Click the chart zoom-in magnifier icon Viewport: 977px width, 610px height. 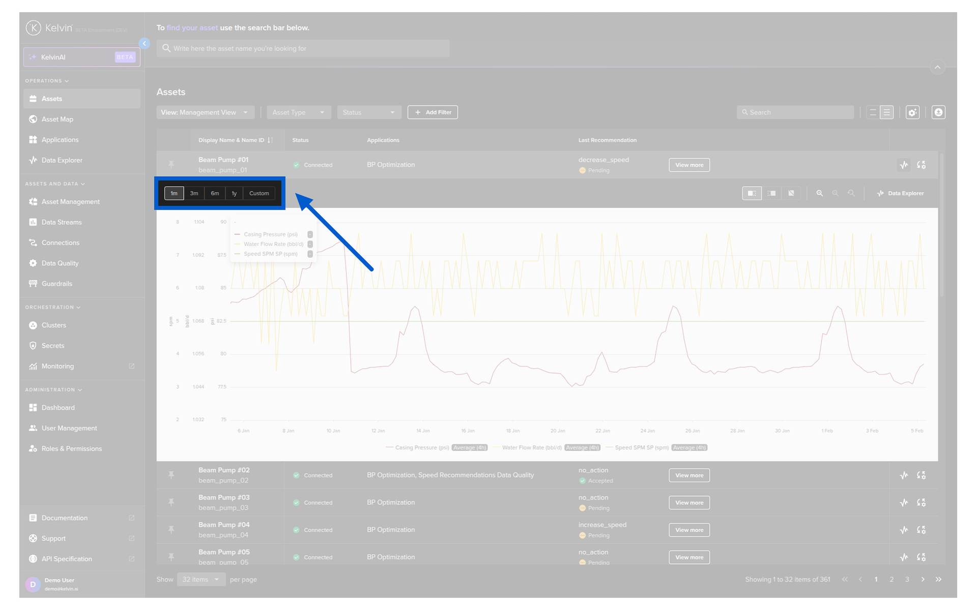(819, 193)
